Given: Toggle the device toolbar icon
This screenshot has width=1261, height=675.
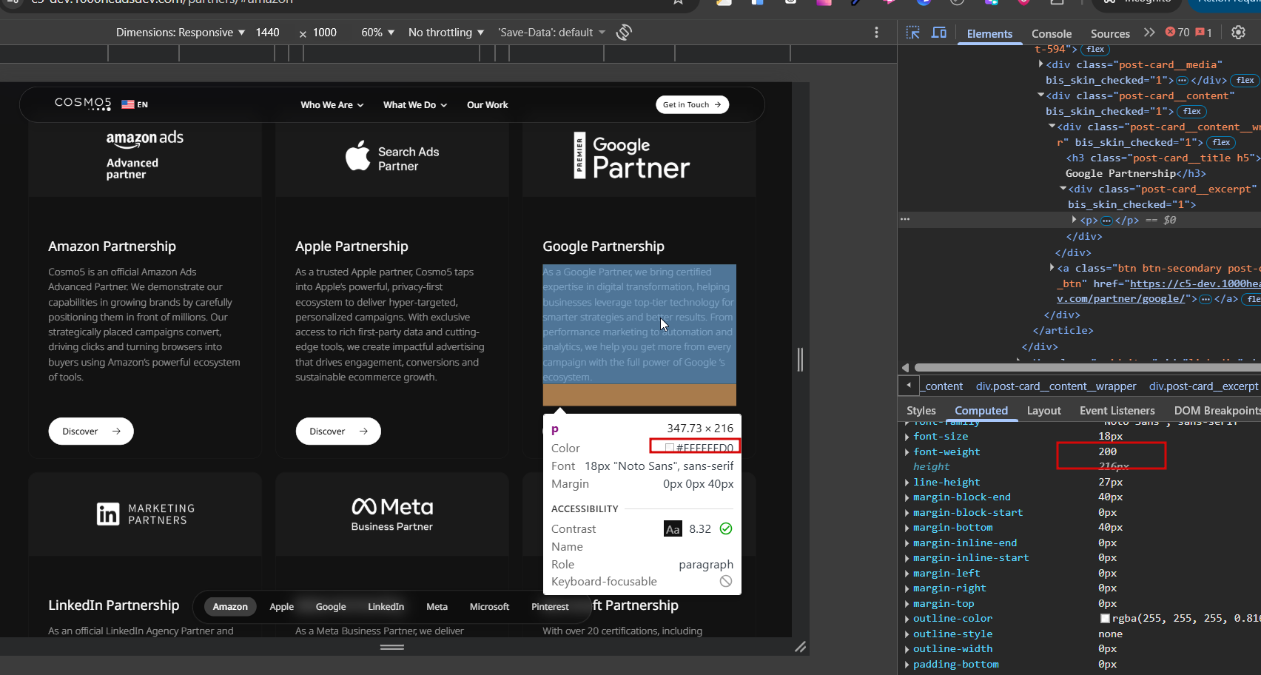Looking at the screenshot, I should point(939,33).
